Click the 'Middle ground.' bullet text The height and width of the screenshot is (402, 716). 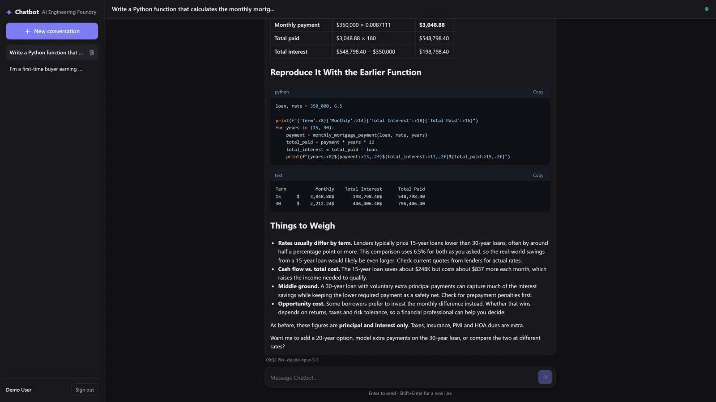pos(298,286)
